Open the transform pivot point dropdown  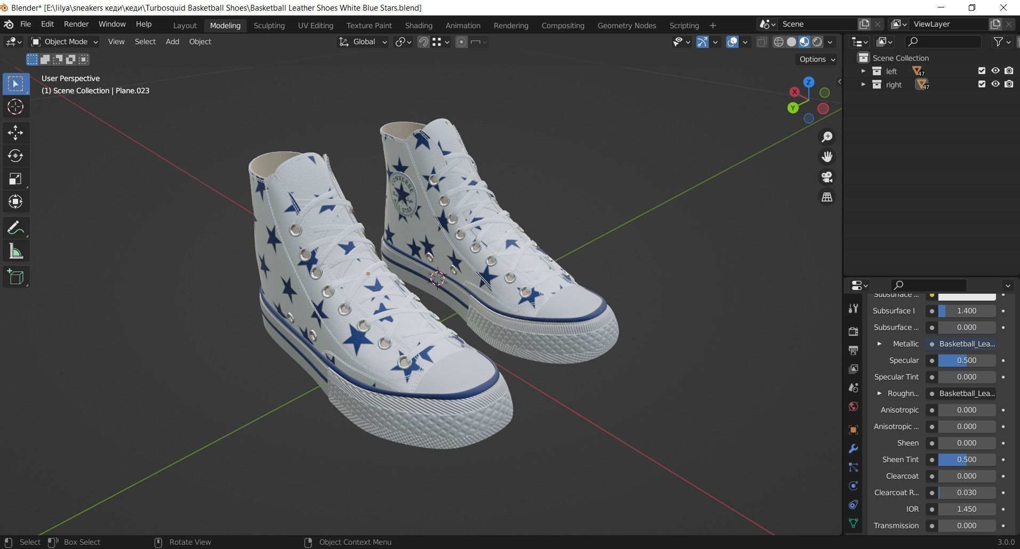click(x=403, y=42)
